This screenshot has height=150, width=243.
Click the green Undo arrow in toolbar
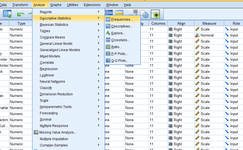tap(21, 14)
